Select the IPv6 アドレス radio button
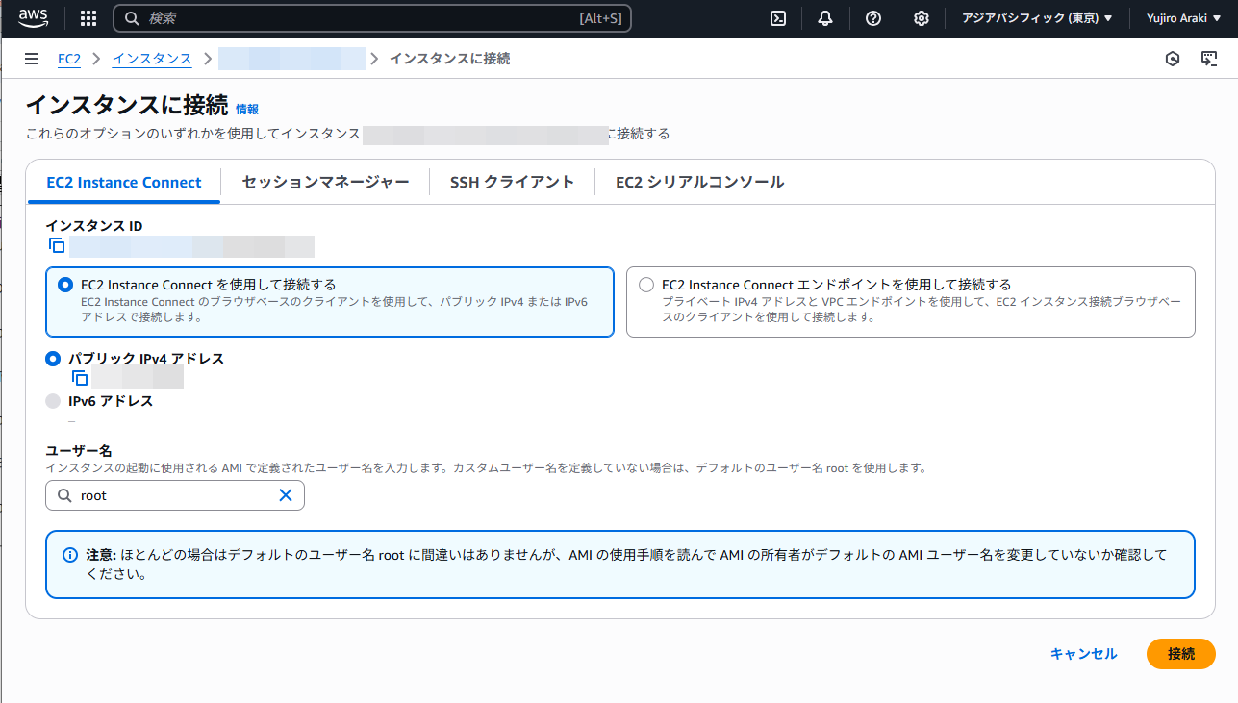The width and height of the screenshot is (1238, 703). (53, 401)
